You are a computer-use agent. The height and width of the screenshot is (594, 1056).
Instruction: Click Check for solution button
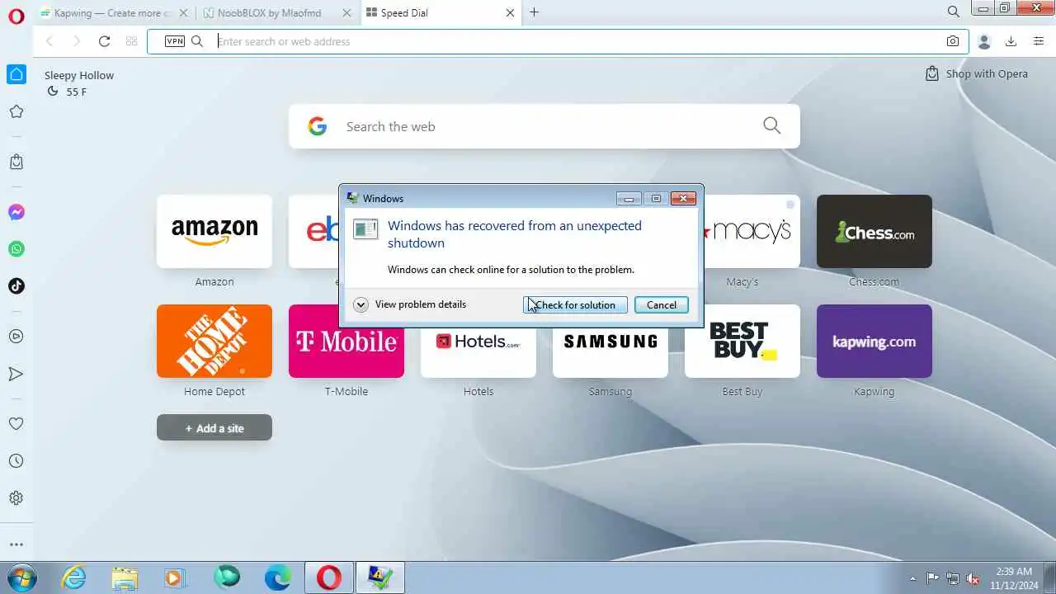575,305
